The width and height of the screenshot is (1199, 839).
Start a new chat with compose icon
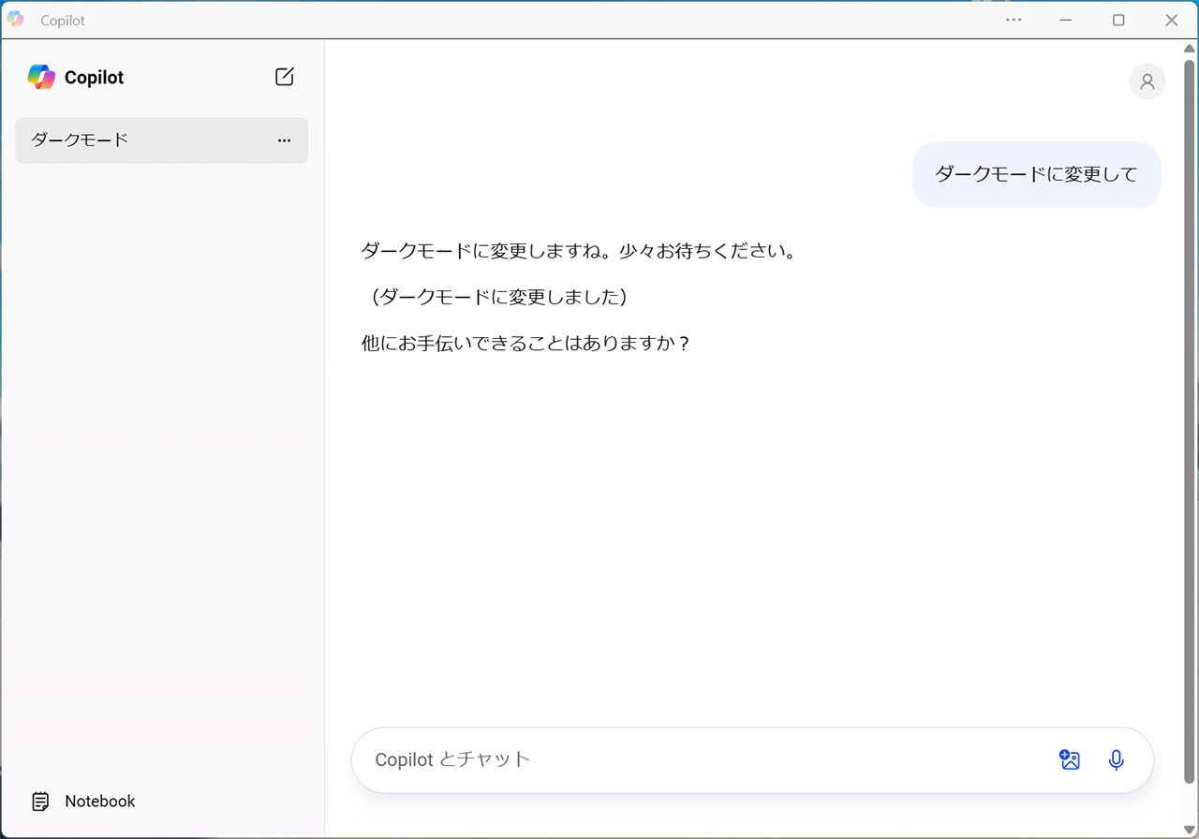click(x=285, y=77)
